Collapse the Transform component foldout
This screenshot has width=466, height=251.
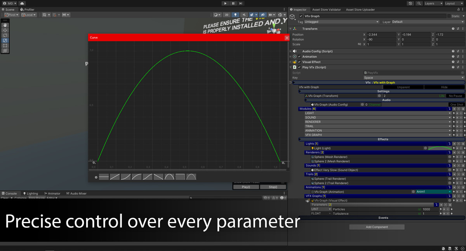point(291,29)
